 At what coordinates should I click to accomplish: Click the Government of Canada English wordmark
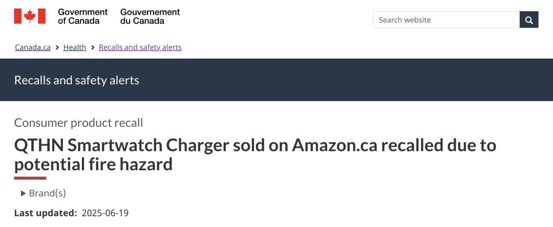tap(83, 16)
